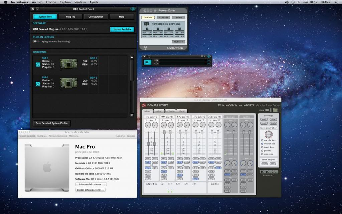Open the hardware tab in M-Audio panel
The image size is (342, 214).
(x=170, y=111)
